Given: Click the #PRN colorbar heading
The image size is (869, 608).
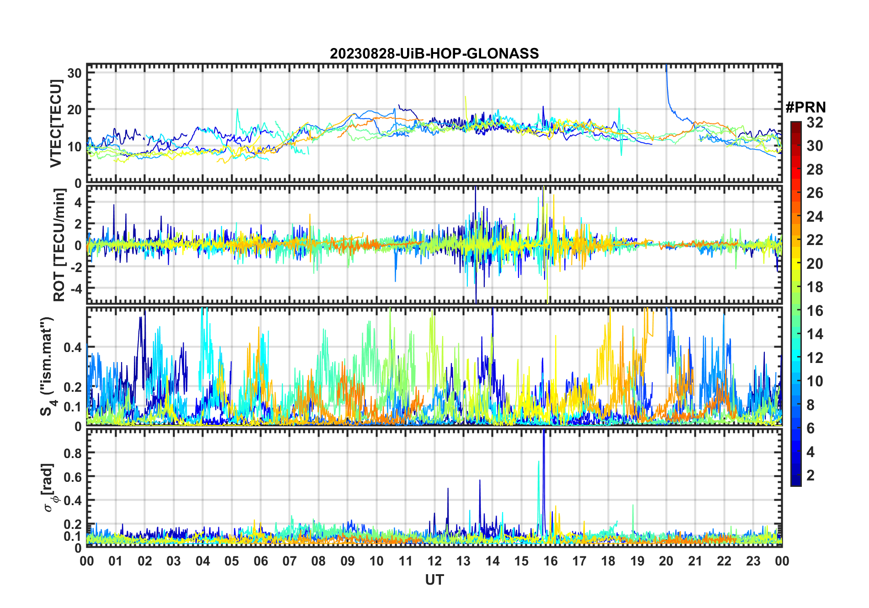Looking at the screenshot, I should coord(805,107).
